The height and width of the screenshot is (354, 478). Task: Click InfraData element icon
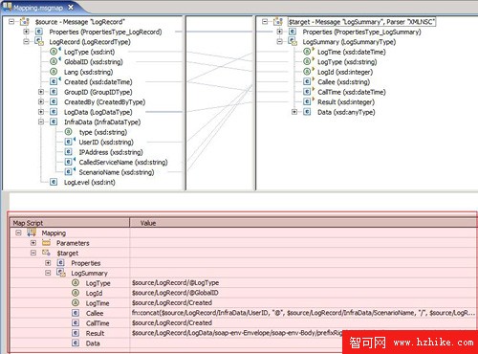tap(54, 122)
